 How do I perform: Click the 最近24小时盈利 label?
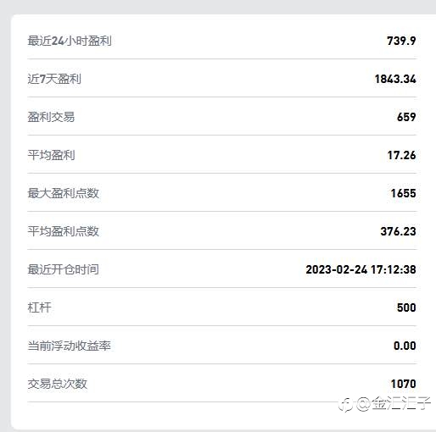pyautogui.click(x=70, y=41)
